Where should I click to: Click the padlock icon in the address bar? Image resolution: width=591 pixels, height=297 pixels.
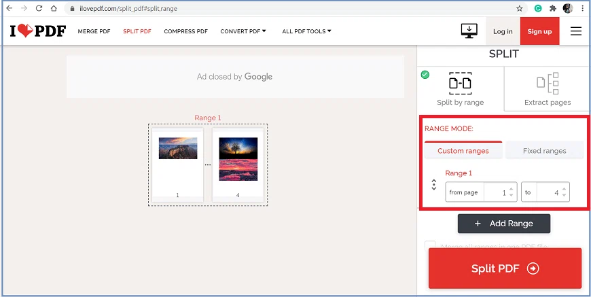[x=73, y=8]
